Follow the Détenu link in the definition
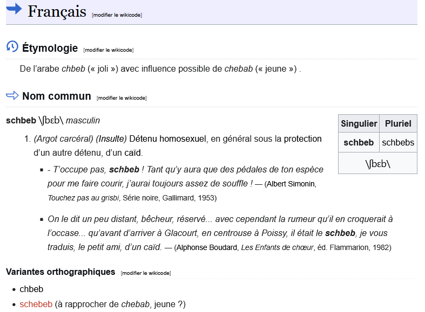The width and height of the screenshot is (425, 312). [x=143, y=138]
